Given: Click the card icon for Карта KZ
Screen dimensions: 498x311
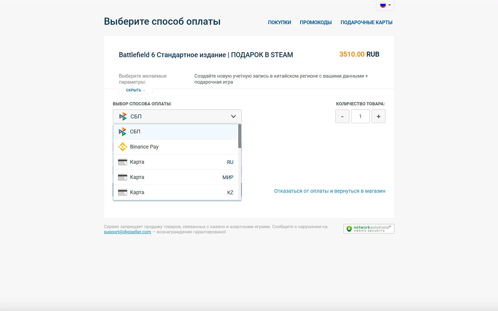Looking at the screenshot, I should (x=122, y=192).
